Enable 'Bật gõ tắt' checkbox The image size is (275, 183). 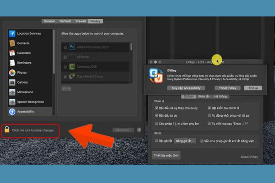click(156, 141)
